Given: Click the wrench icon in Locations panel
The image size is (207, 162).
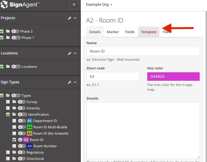Looking at the screenshot, I should pyautogui.click(x=69, y=53).
